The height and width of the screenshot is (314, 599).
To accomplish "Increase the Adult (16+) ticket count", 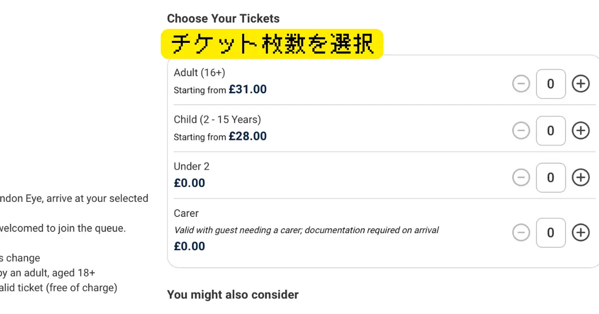I will [580, 84].
